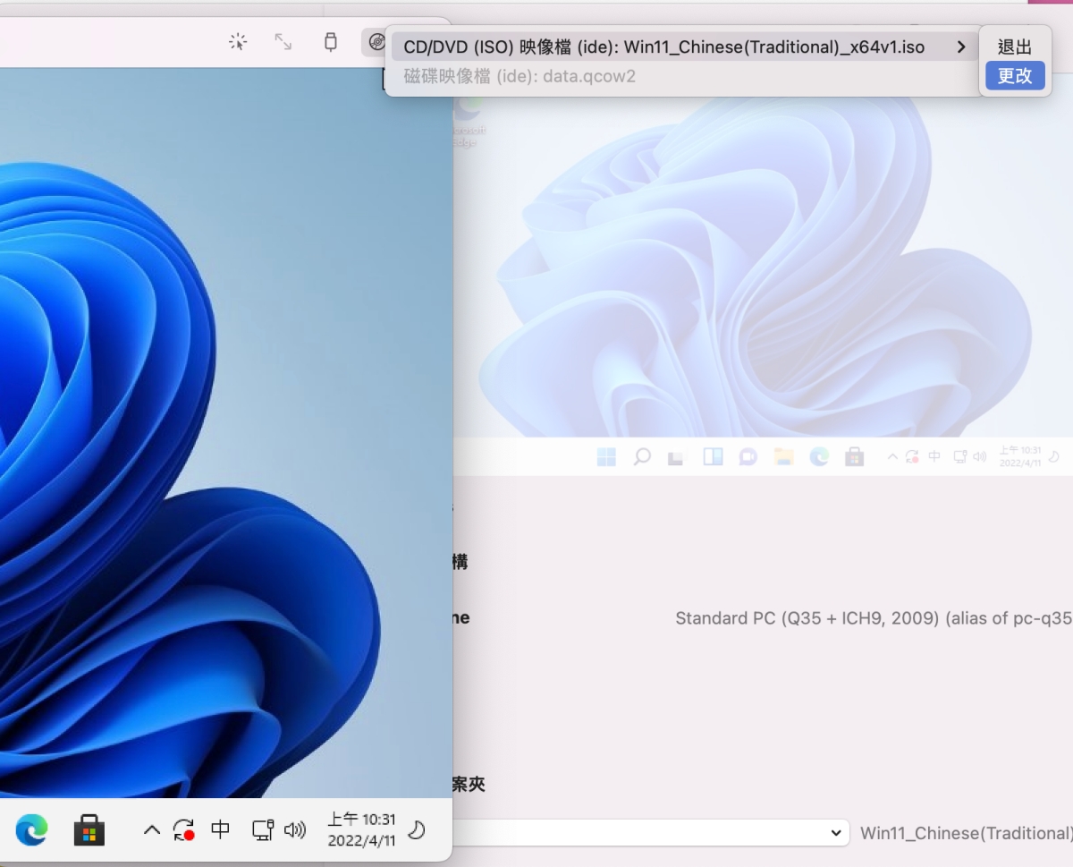Toggle the 中 input method indicator
Screen dimensions: 1073x867
221,830
